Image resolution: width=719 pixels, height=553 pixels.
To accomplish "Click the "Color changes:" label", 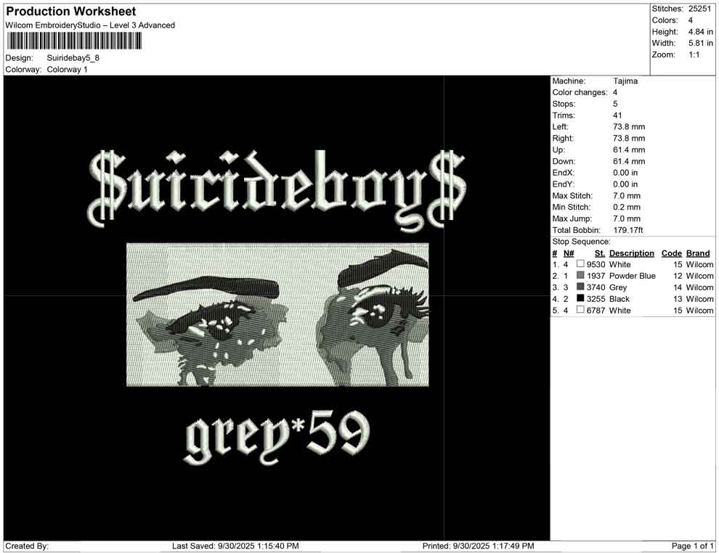I will (580, 92).
